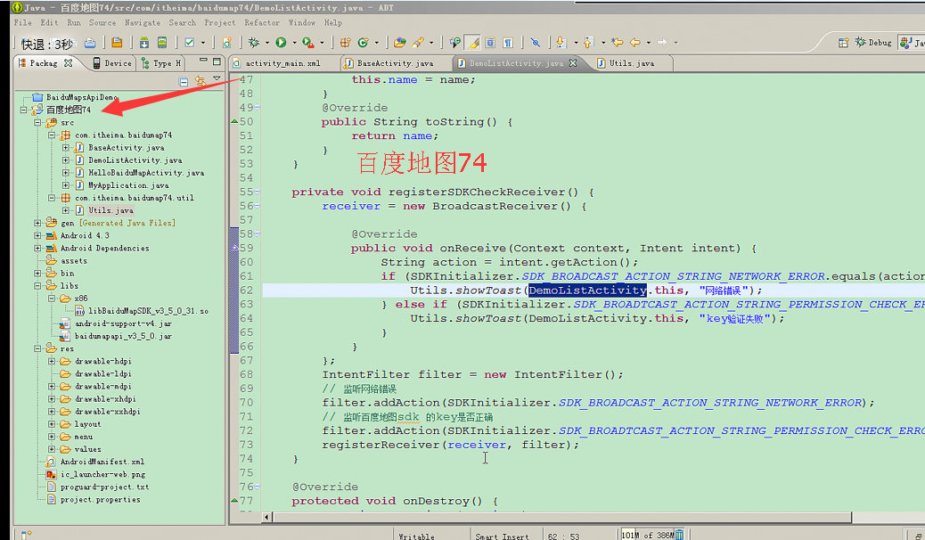Image resolution: width=925 pixels, height=540 pixels.
Task: Click the Next Annotation toolbar icon
Action: point(561,43)
